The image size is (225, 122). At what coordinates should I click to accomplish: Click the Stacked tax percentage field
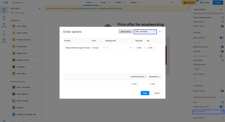[153, 84]
